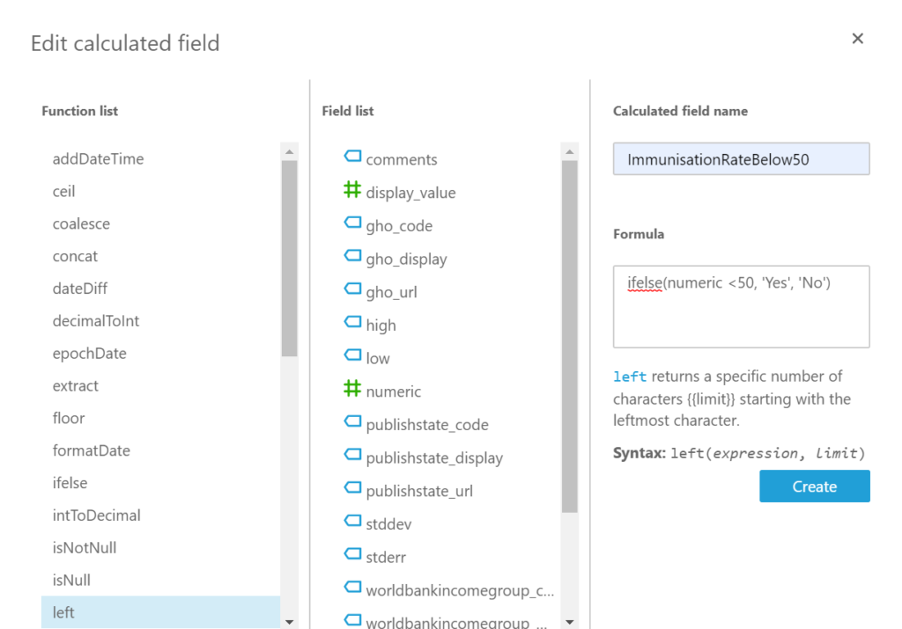Click Field list scrollbar down arrow
902x629 pixels.
tap(570, 622)
